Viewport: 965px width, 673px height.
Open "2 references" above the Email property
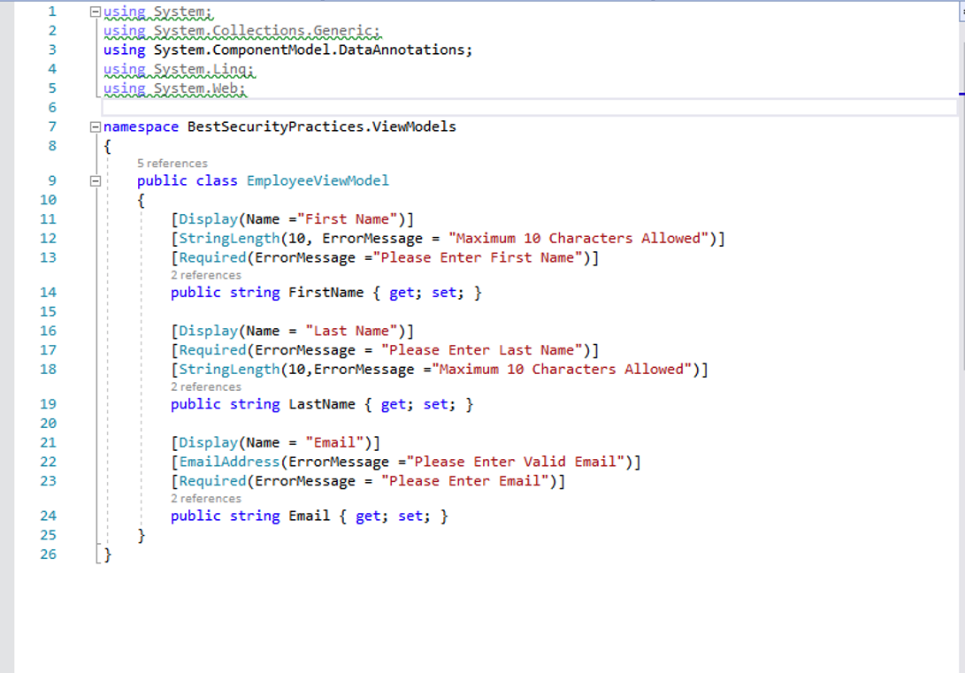(206, 498)
